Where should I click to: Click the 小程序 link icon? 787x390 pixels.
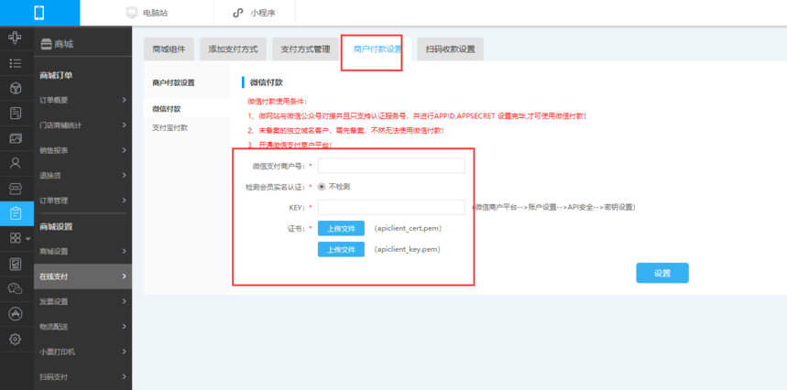click(x=238, y=13)
